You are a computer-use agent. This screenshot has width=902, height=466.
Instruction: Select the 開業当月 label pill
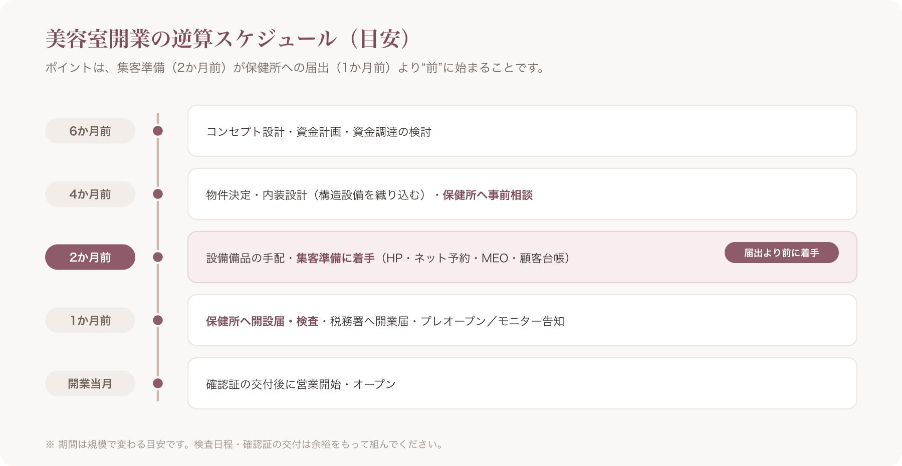[90, 383]
